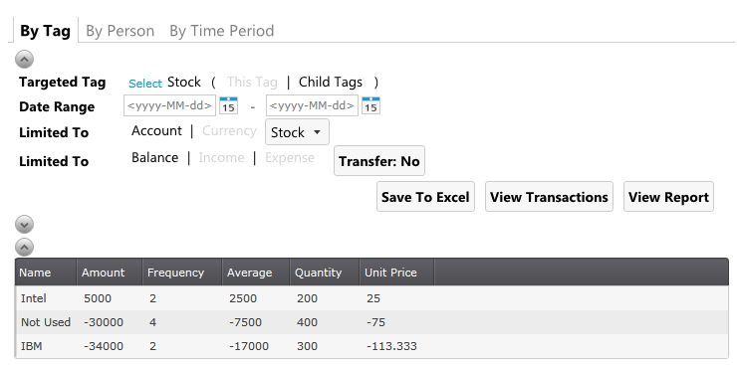
Task: Toggle the This Tag option
Action: (x=252, y=83)
